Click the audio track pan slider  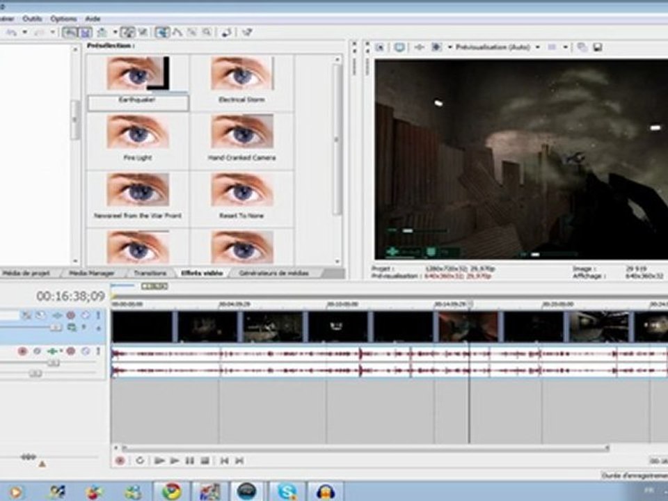click(x=35, y=373)
